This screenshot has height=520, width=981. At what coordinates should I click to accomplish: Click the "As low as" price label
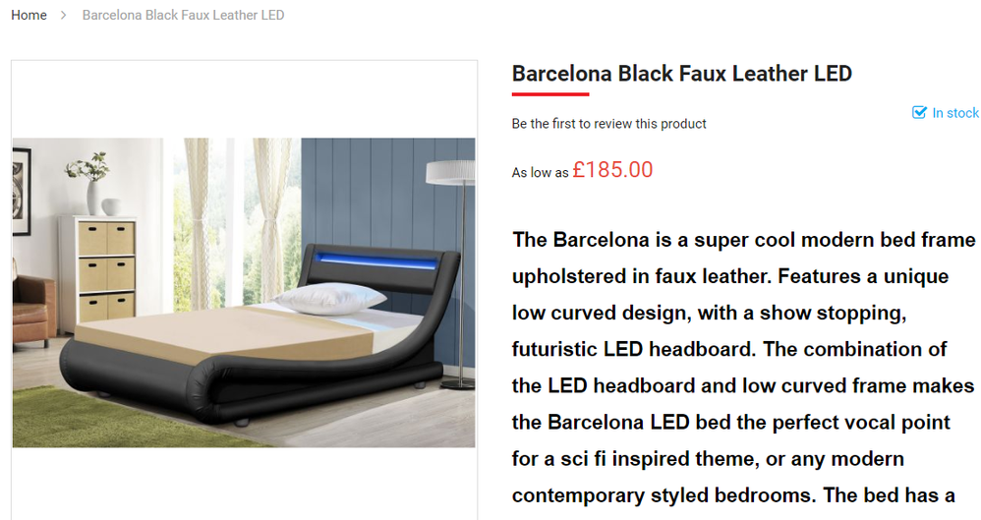click(540, 173)
